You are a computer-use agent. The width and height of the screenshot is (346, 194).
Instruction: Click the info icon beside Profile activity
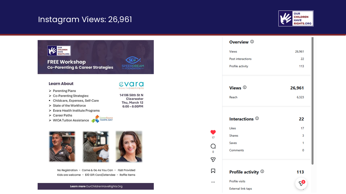pyautogui.click(x=262, y=171)
